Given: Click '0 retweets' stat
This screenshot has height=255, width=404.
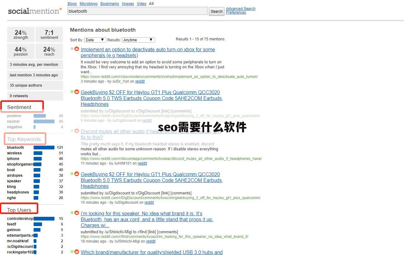Looking at the screenshot, I should coord(35,96).
